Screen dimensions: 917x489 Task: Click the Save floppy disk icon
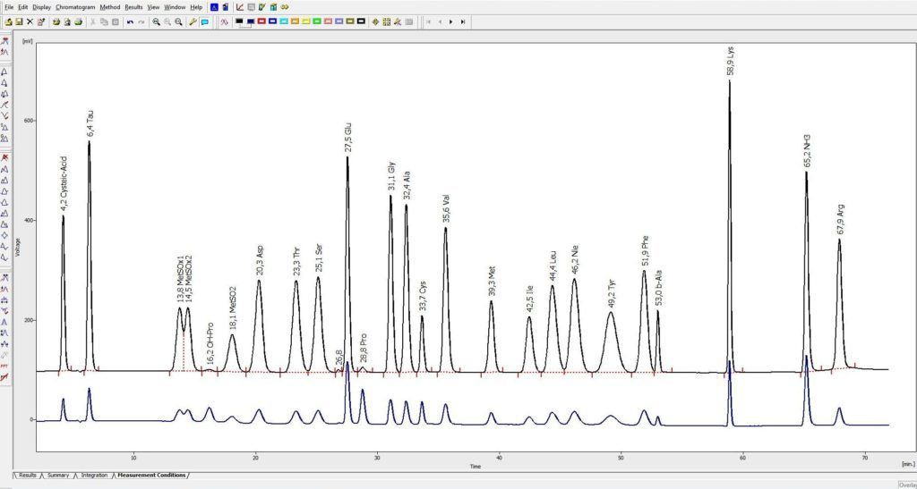point(19,21)
